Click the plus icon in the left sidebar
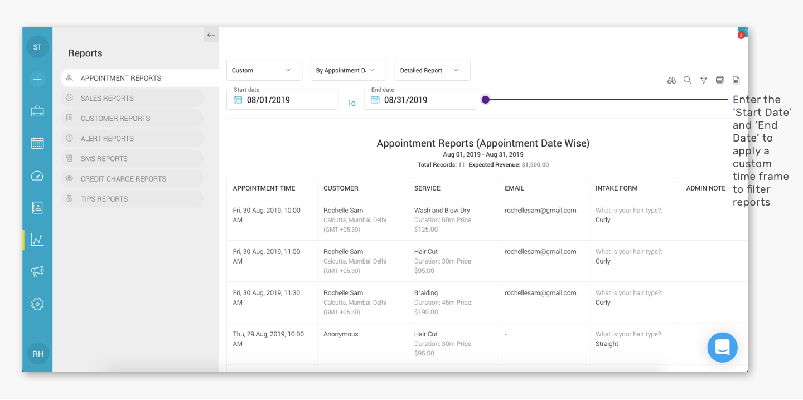This screenshot has width=803, height=400. (37, 80)
